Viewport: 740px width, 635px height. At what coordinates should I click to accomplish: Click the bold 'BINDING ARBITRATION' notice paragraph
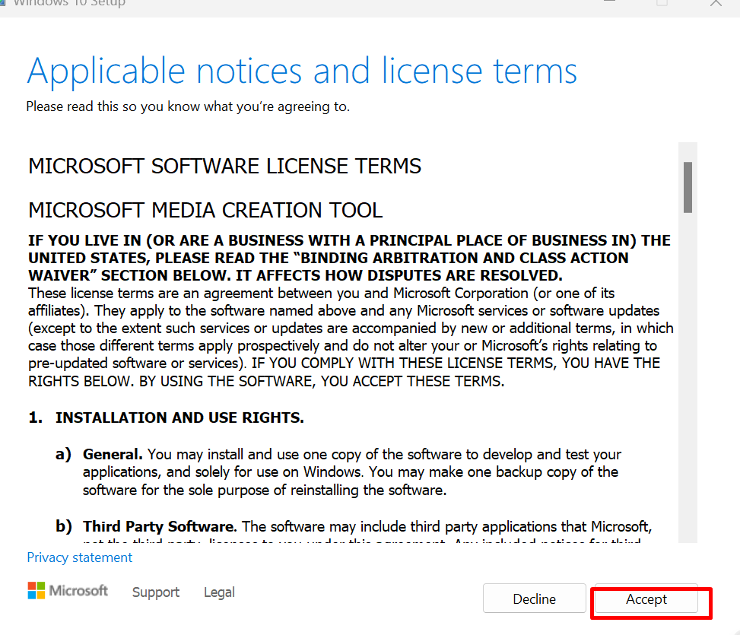(x=349, y=258)
